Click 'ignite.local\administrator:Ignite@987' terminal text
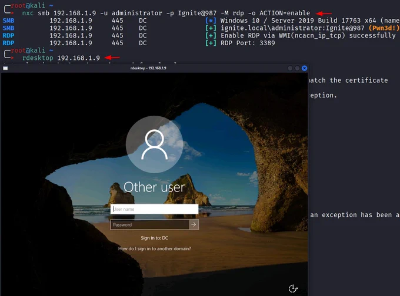Image resolution: width=400 pixels, height=296 pixels. 292,28
